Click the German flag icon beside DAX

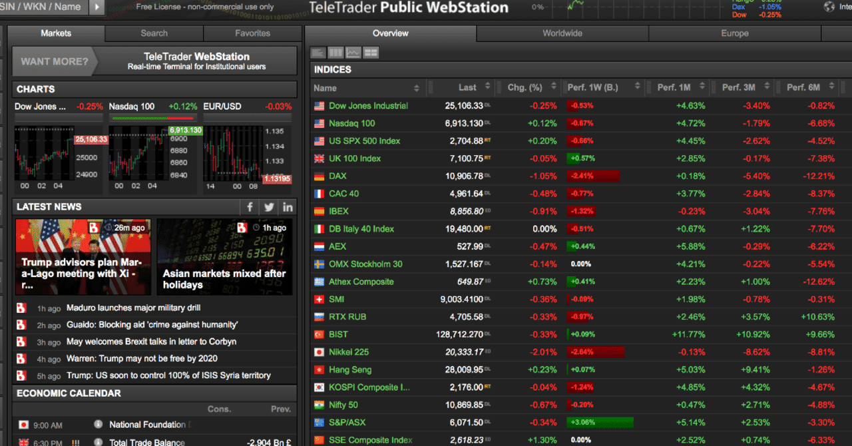319,176
